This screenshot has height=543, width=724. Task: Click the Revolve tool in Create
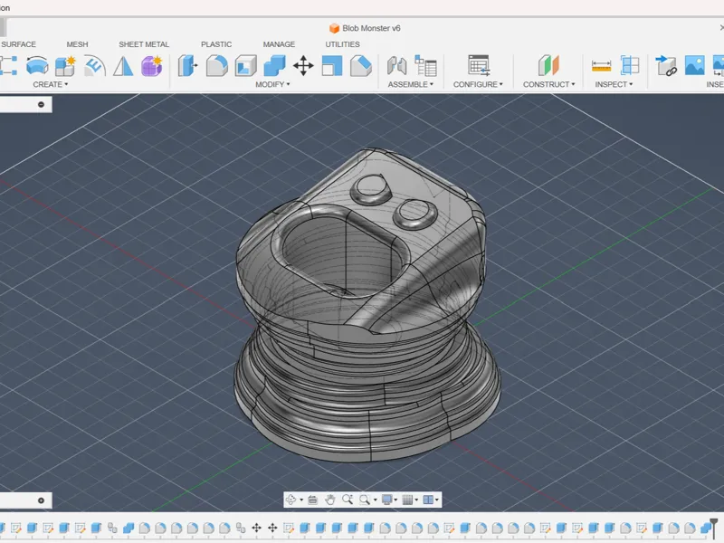(x=37, y=65)
